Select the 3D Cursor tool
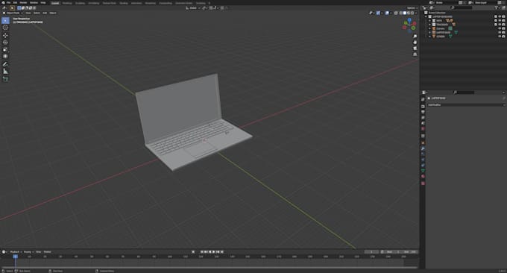The width and height of the screenshot is (507, 273). [5, 28]
